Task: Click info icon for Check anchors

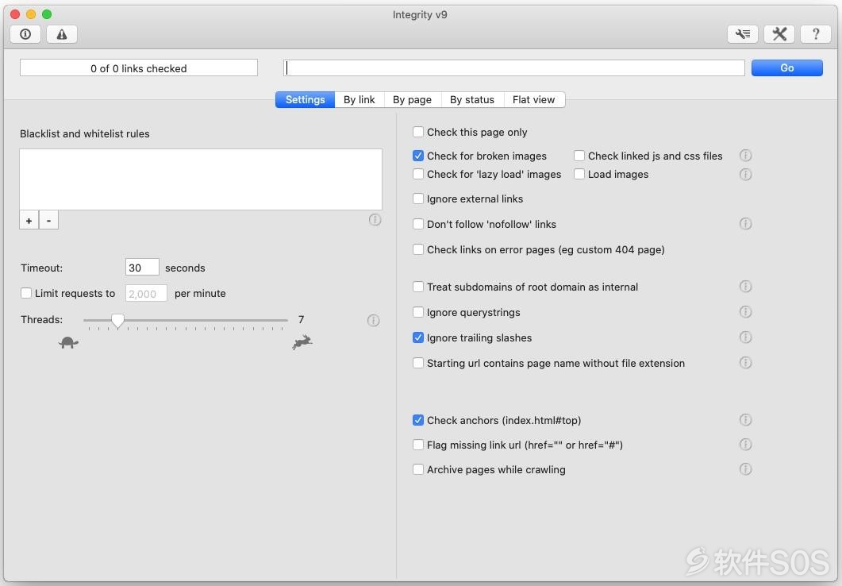Action: click(x=745, y=419)
